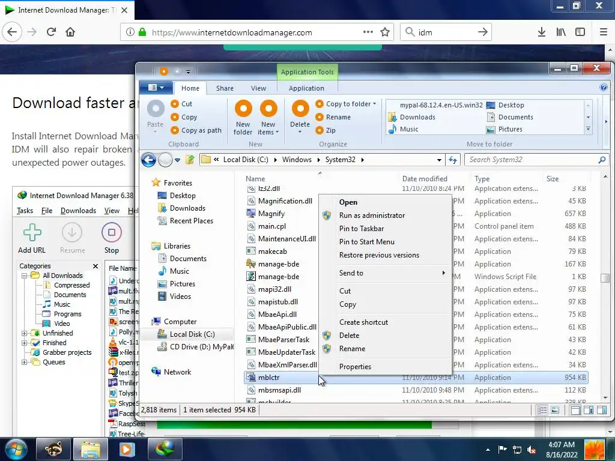The image size is (615, 461).
Task: Open the Firefox hamburger menu
Action: coord(604,32)
